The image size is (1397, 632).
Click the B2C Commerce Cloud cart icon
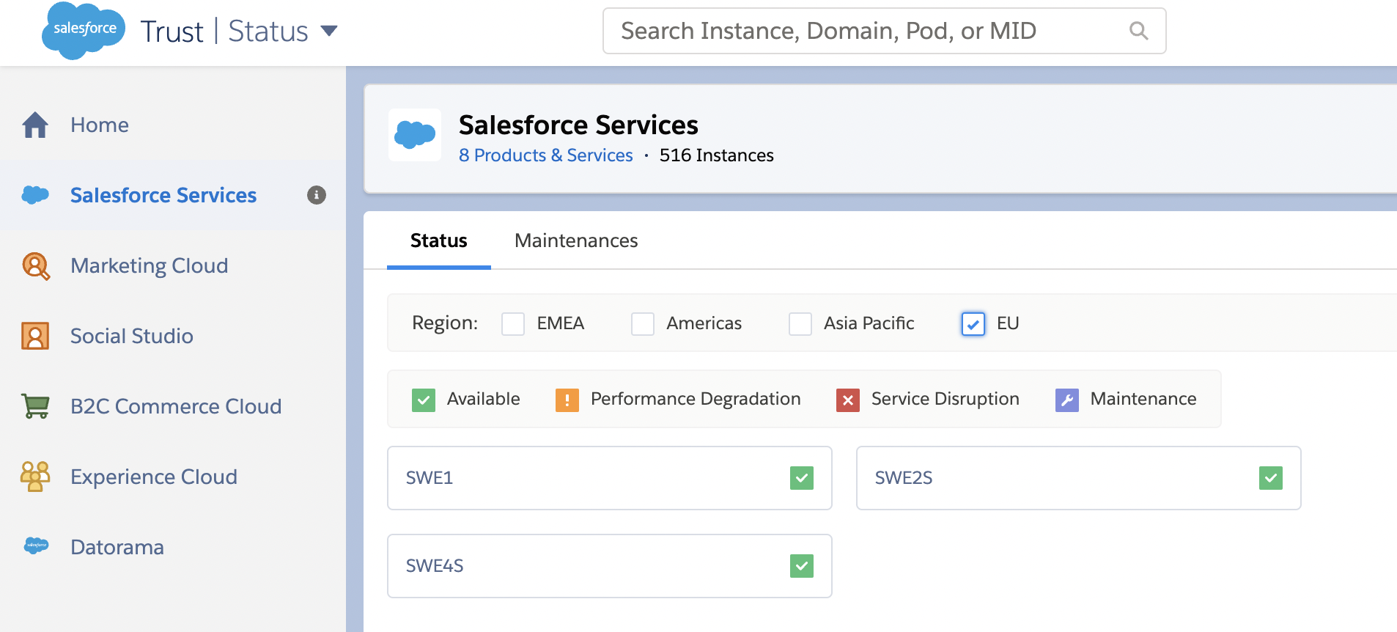35,406
